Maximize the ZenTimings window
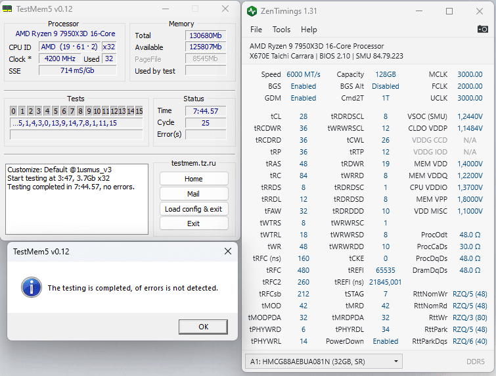The width and height of the screenshot is (496, 376). 449,11
